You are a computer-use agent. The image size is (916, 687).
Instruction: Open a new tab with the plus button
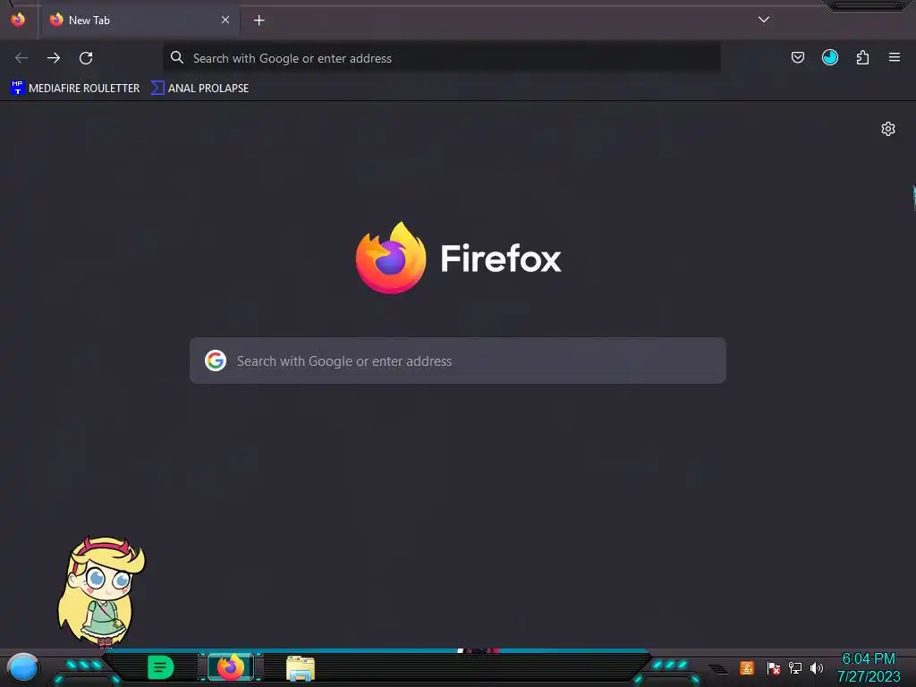(259, 21)
